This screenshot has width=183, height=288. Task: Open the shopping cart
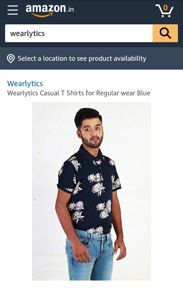164,11
